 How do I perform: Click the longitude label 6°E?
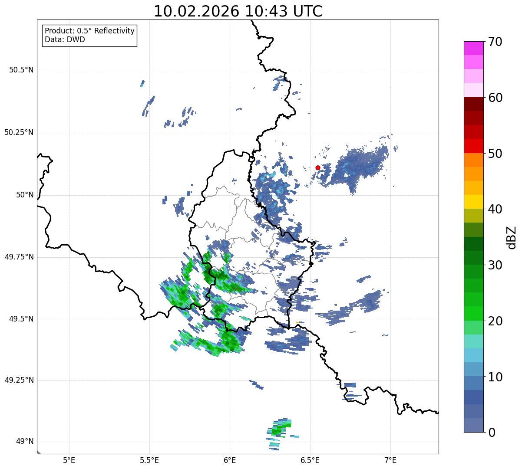[x=230, y=460]
